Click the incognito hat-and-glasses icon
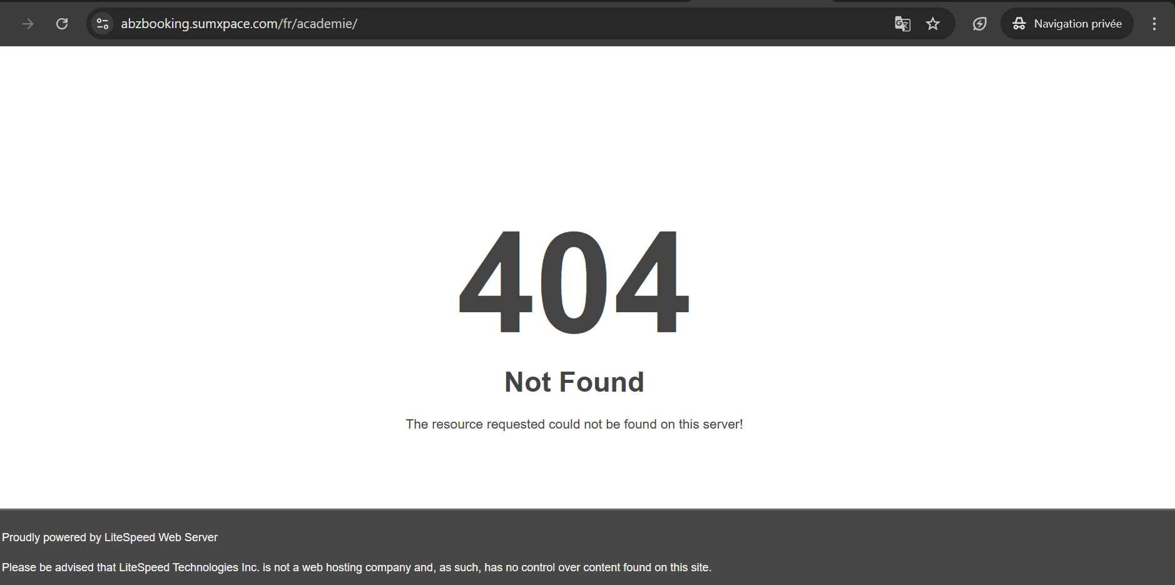Screen dimensions: 1175x585 click(1019, 24)
